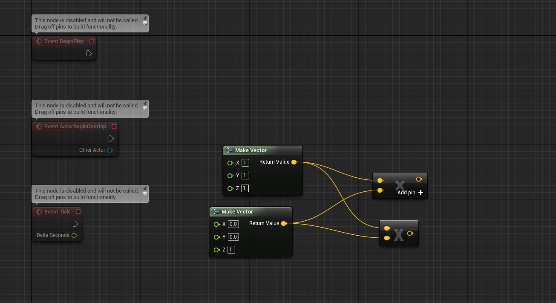This screenshot has width=556, height=303.
Task: Click the Return Value pin of upper Make Vector
Action: tap(294, 162)
